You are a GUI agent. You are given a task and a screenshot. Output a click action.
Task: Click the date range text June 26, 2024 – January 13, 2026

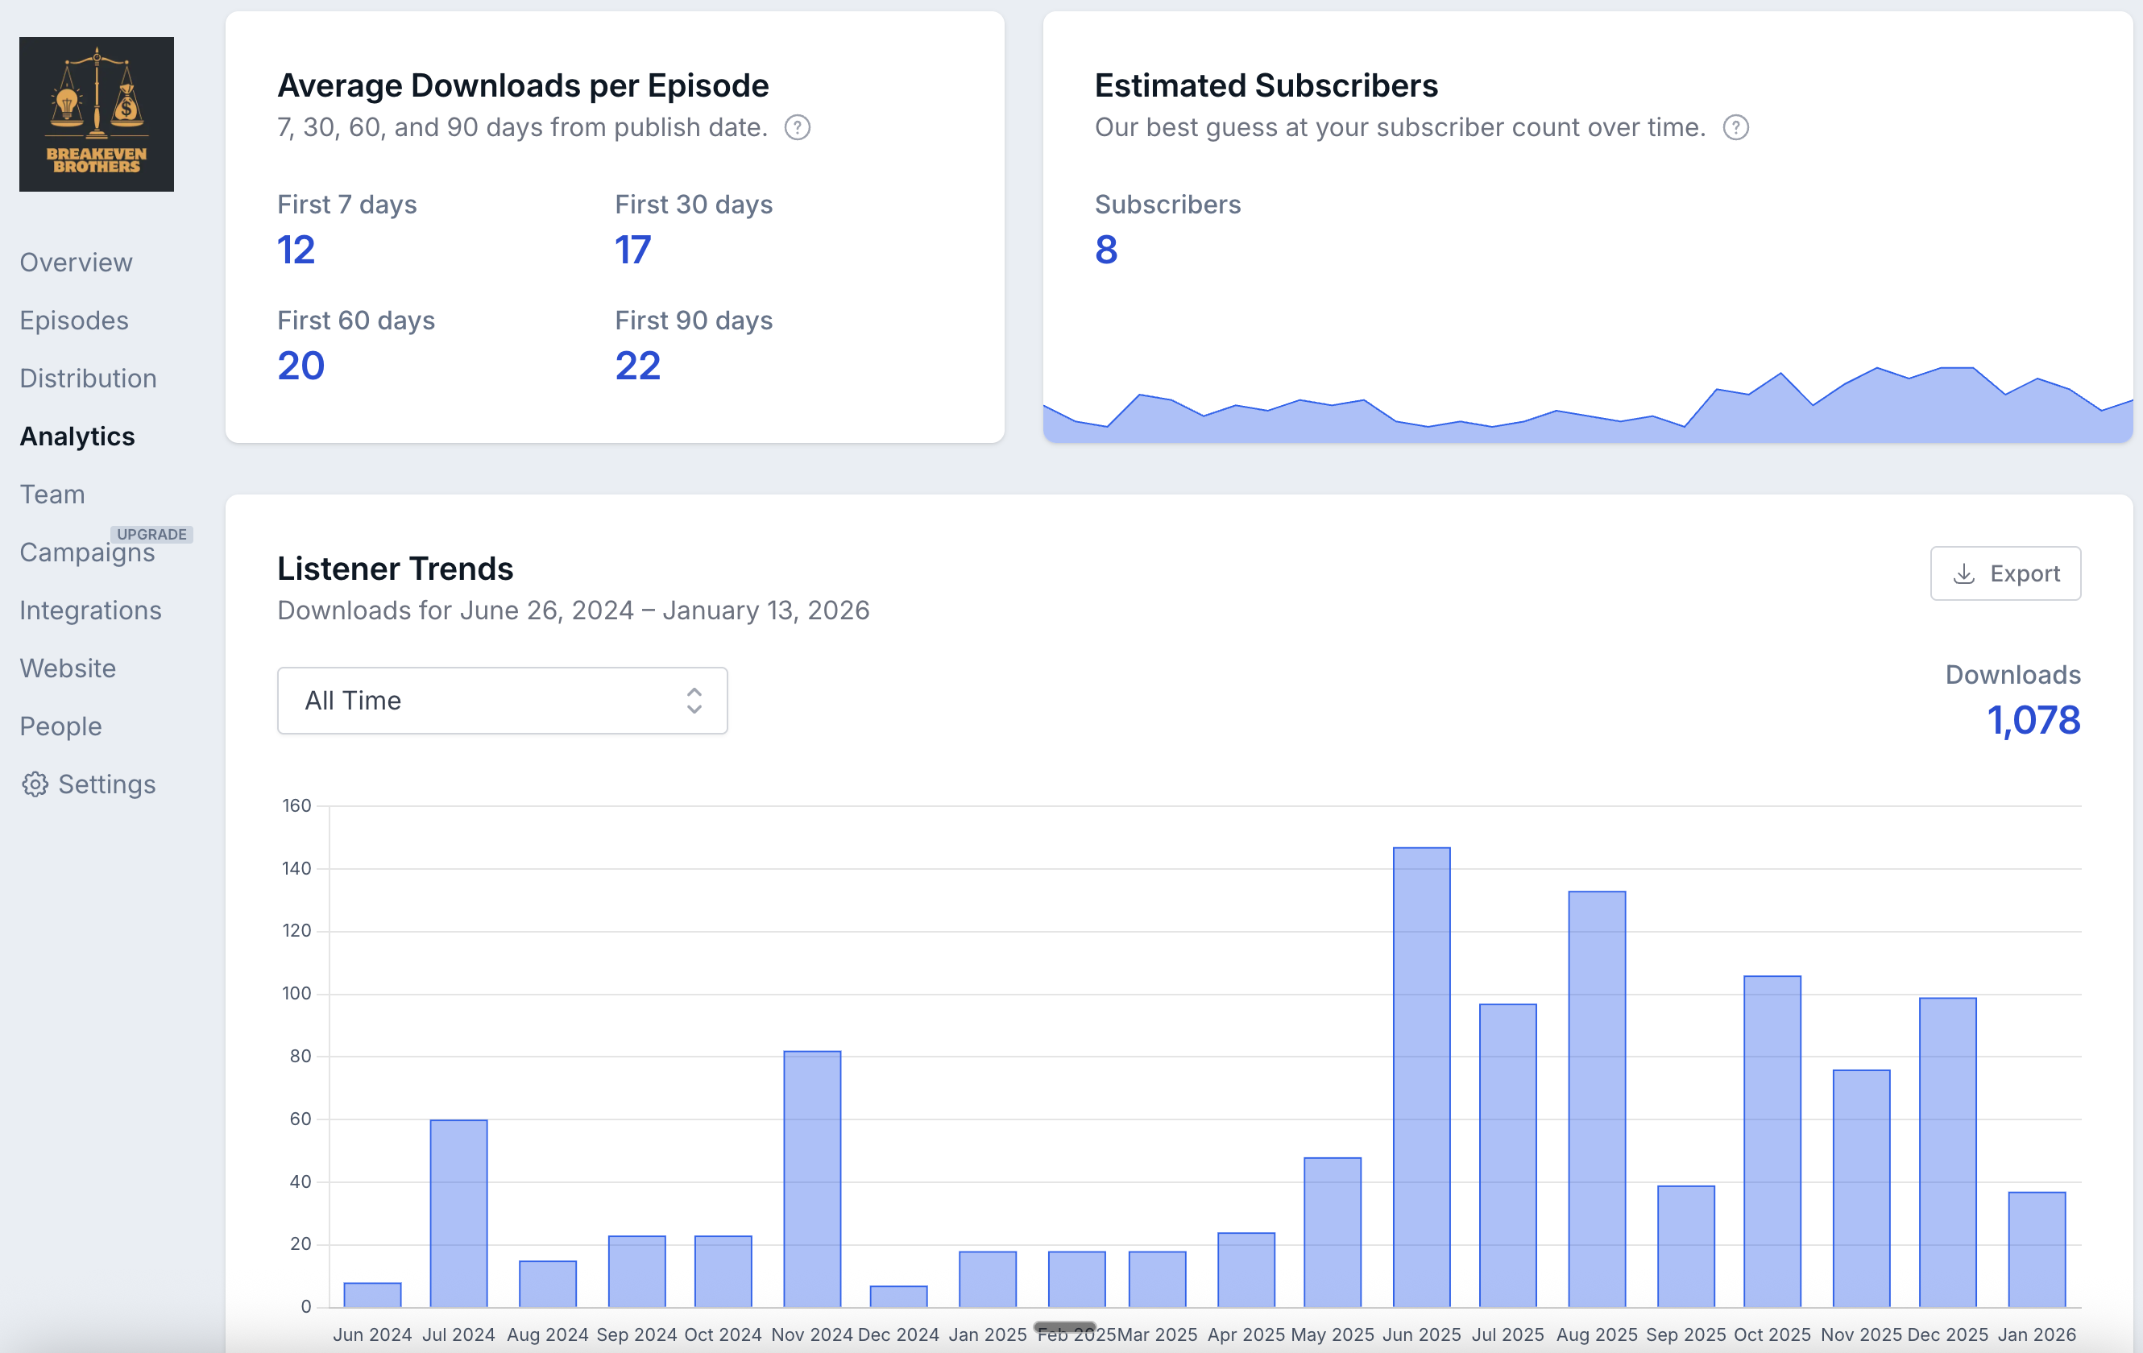click(665, 610)
